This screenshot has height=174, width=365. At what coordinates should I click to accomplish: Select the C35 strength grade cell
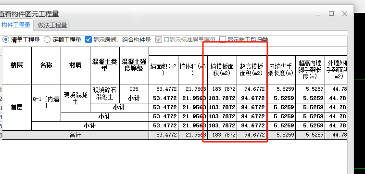[134, 89]
